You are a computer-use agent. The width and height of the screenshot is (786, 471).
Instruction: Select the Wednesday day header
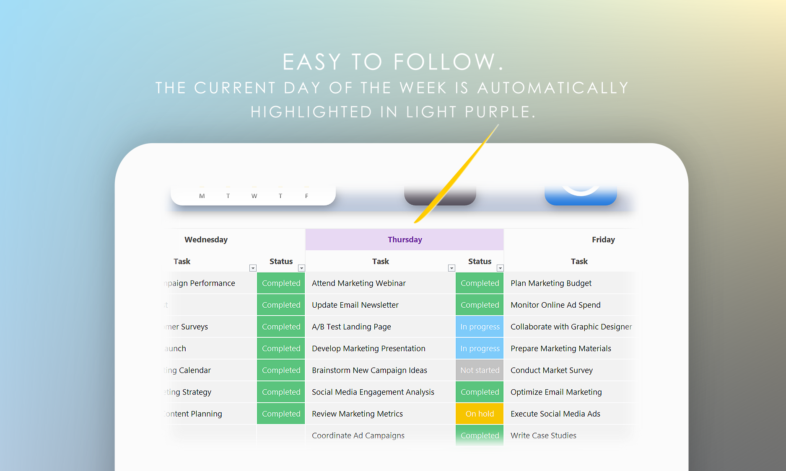point(206,239)
